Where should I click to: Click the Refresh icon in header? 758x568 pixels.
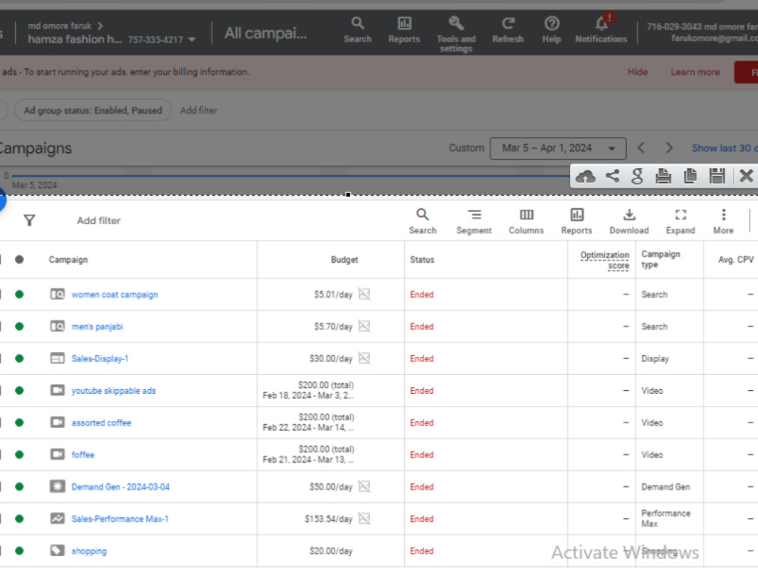[x=508, y=30]
